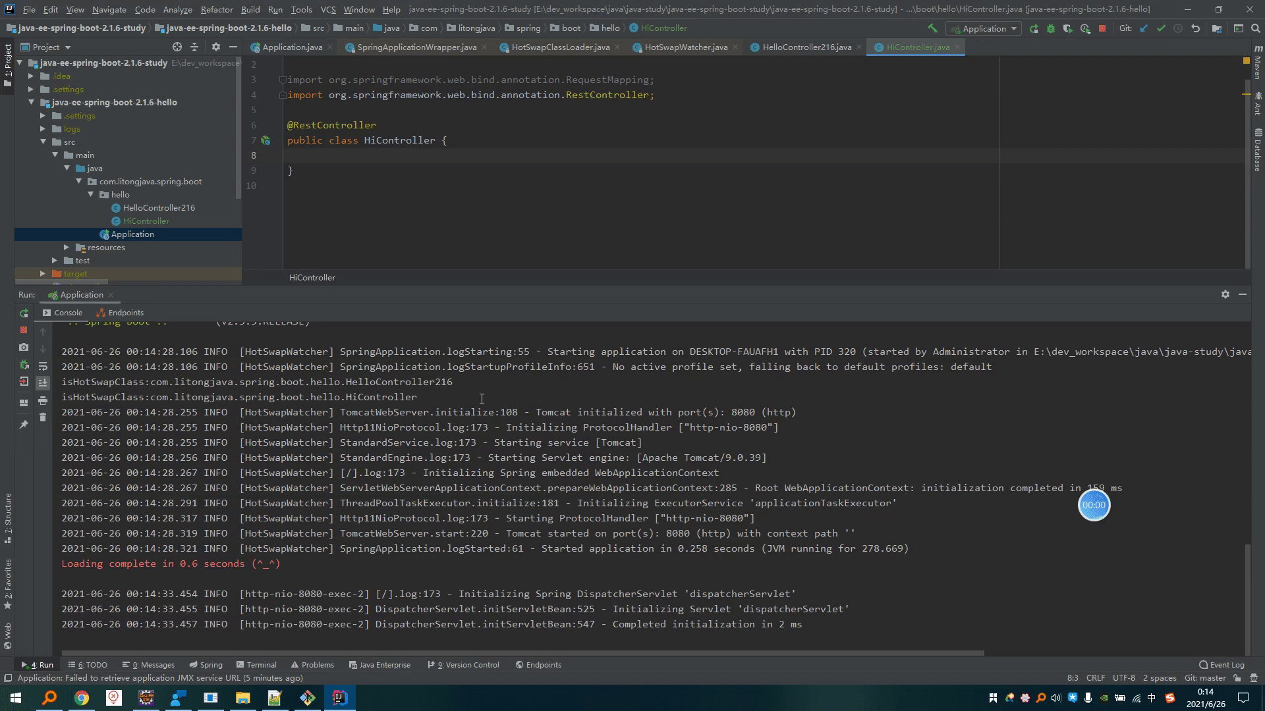Toggle the Messages panel visibility
Image resolution: width=1265 pixels, height=711 pixels.
(150, 664)
